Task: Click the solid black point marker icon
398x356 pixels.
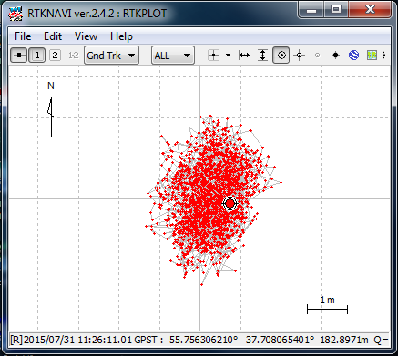Action: 335,56
